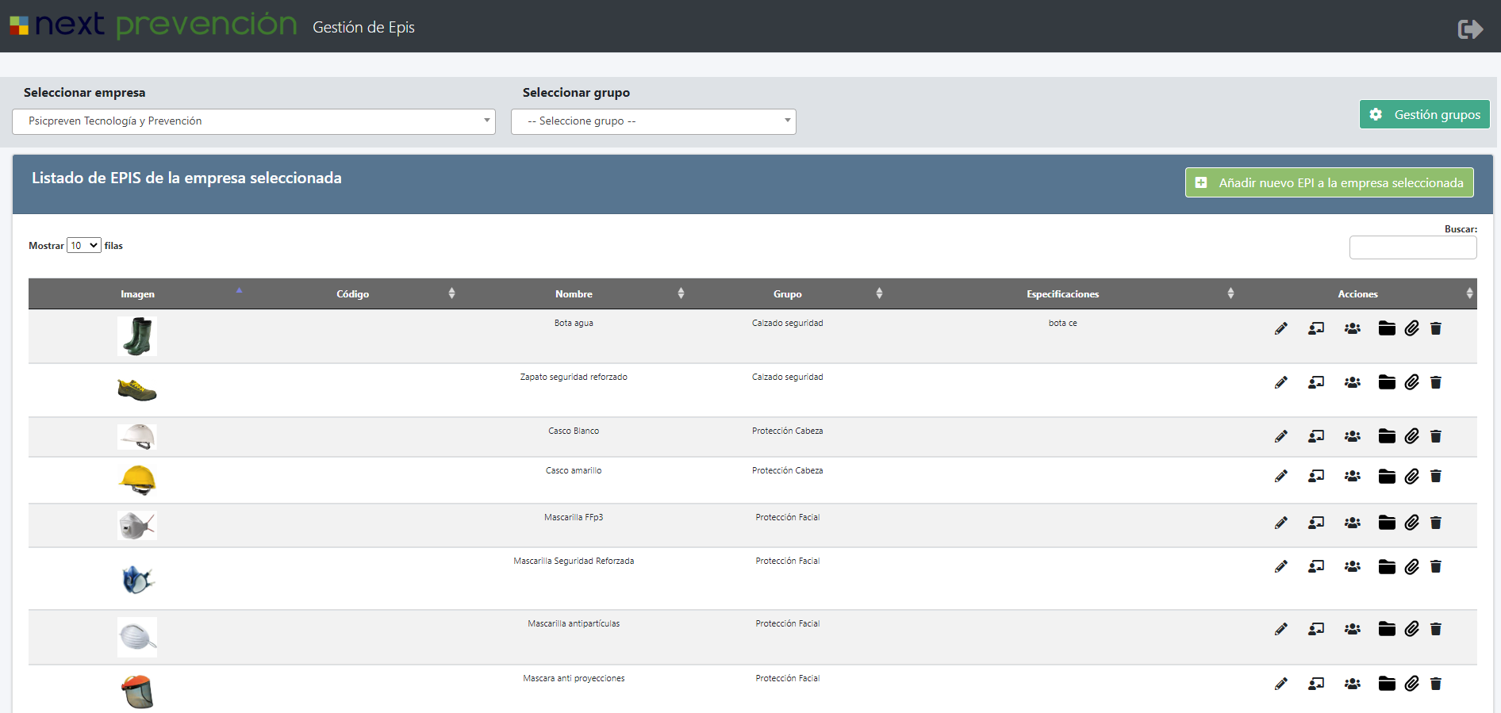Image resolution: width=1501 pixels, height=713 pixels.
Task: Open the folder icon for Casco Blanco
Action: [x=1387, y=436]
